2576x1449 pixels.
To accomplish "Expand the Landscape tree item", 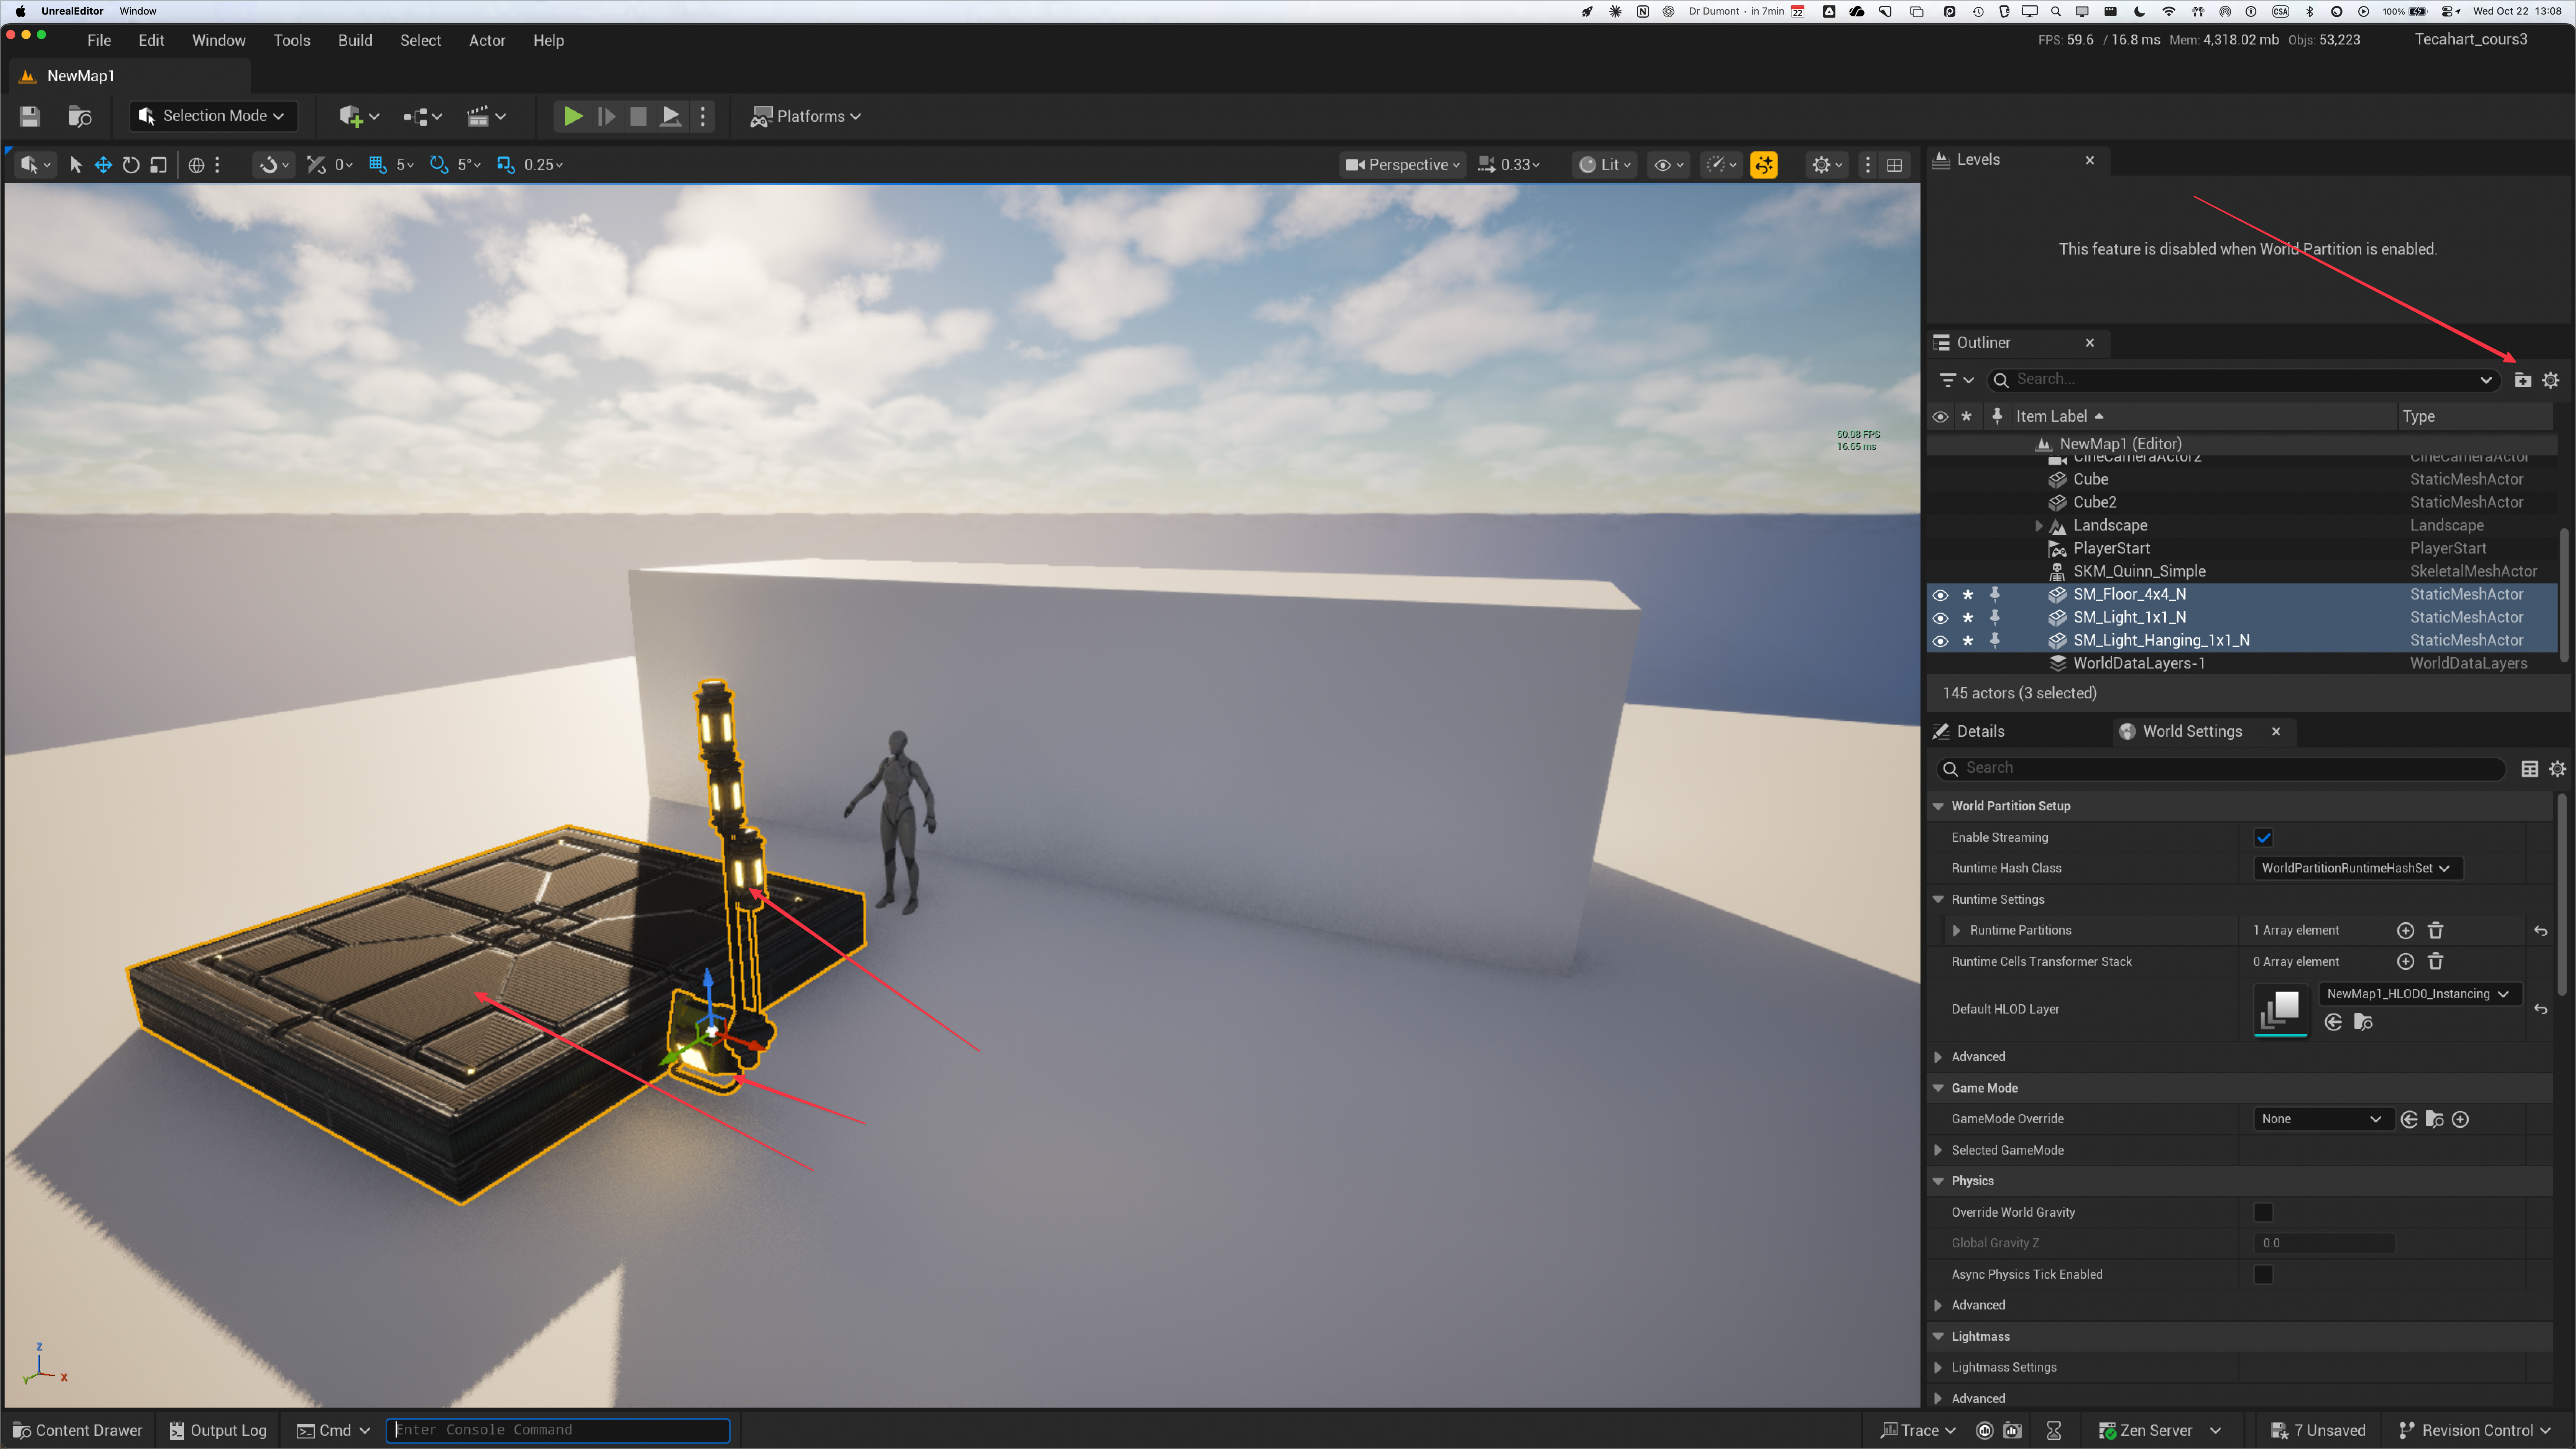I will [2039, 526].
